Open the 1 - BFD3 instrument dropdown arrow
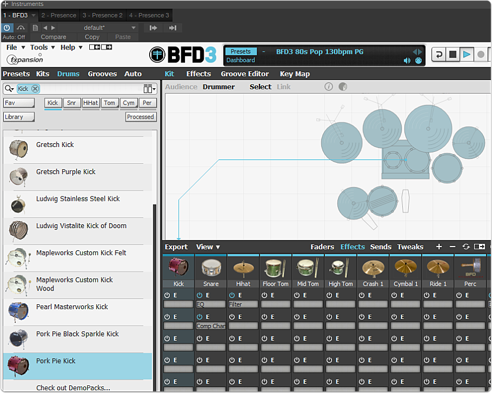The image size is (492, 393). point(34,15)
